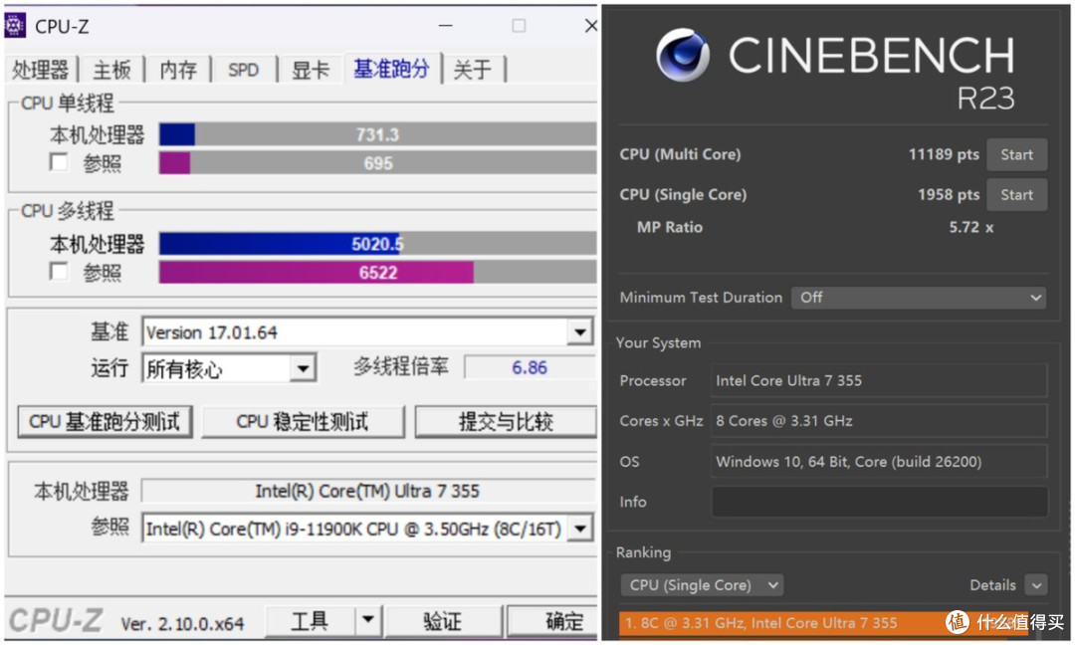Screen dimensions: 1075x645
Task: Click the 确定 button
Action: point(552,621)
